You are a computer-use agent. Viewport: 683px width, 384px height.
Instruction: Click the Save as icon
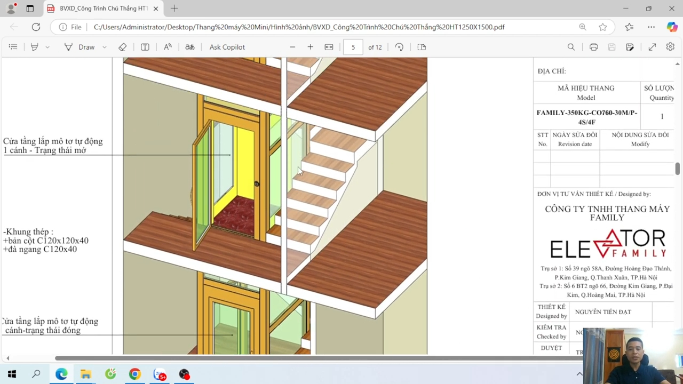(630, 47)
